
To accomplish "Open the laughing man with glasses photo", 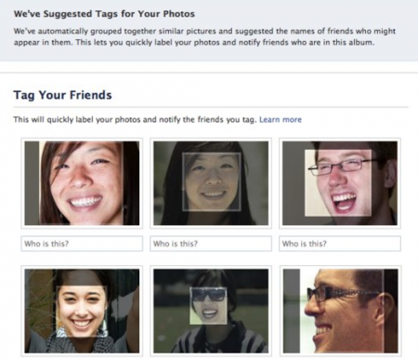I will click(340, 183).
